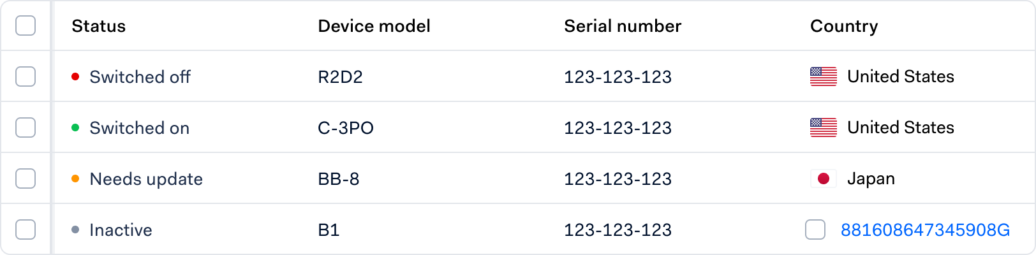Click the US flag in C-3PO row
The image size is (1036, 255).
pyautogui.click(x=823, y=127)
